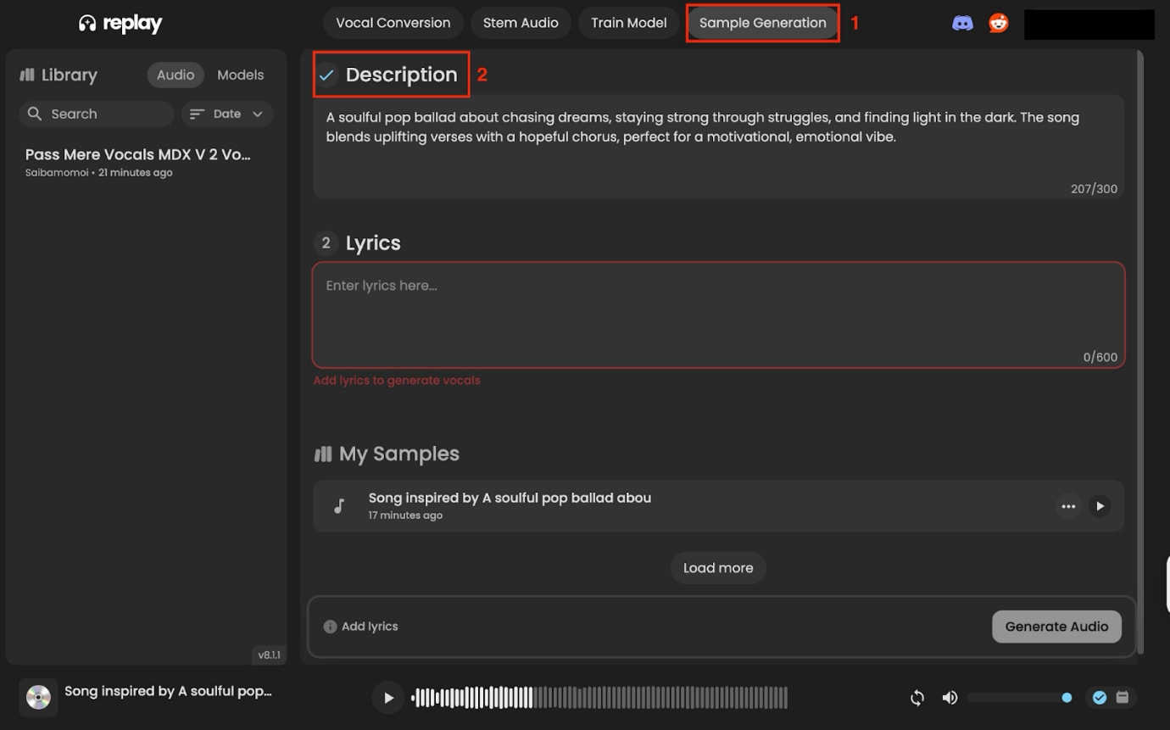Screen dimensions: 1170x730
Task: Mute audio with the speaker icon
Action: point(950,698)
